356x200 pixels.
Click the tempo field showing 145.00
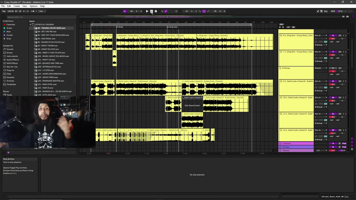pyautogui.click(x=11, y=11)
